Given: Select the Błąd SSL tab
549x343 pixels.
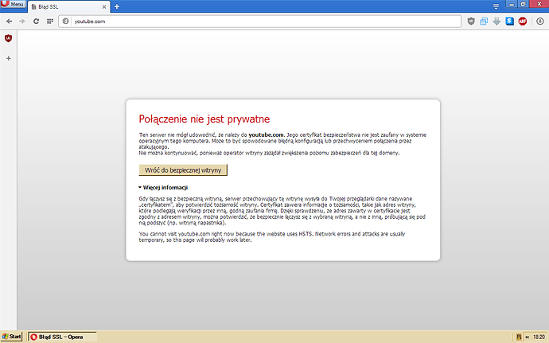Looking at the screenshot, I should [x=68, y=6].
